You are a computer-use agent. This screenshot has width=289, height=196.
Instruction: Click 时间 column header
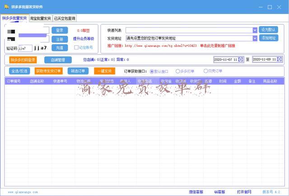pos(223,81)
